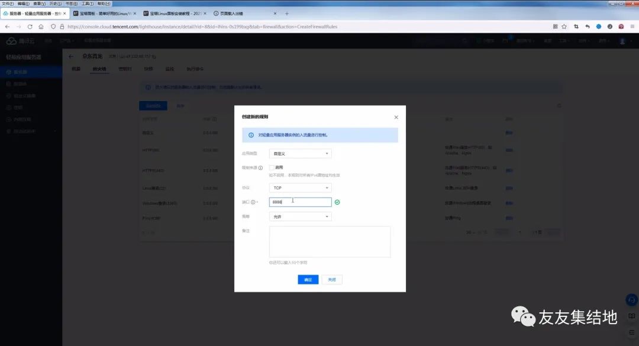Click the padlock site security icon

pyautogui.click(x=62, y=27)
